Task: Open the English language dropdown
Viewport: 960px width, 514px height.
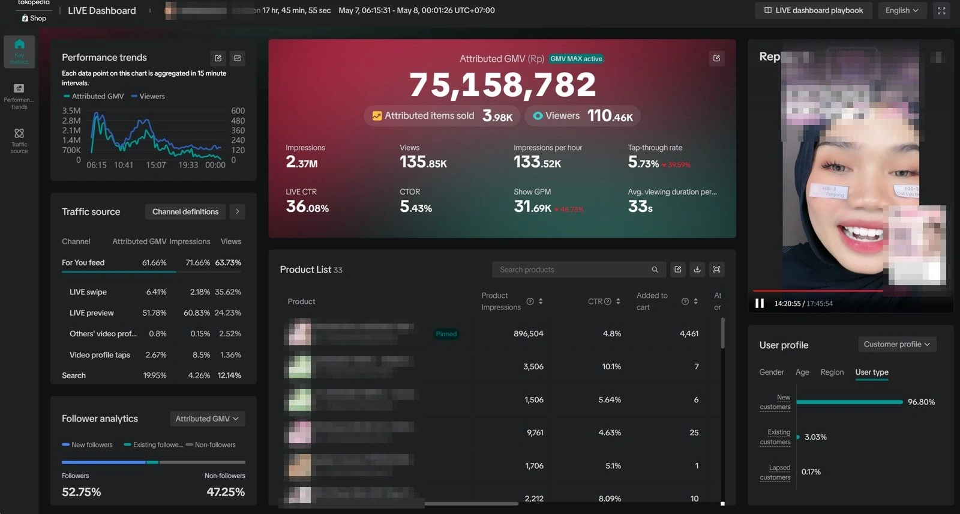Action: coord(902,10)
